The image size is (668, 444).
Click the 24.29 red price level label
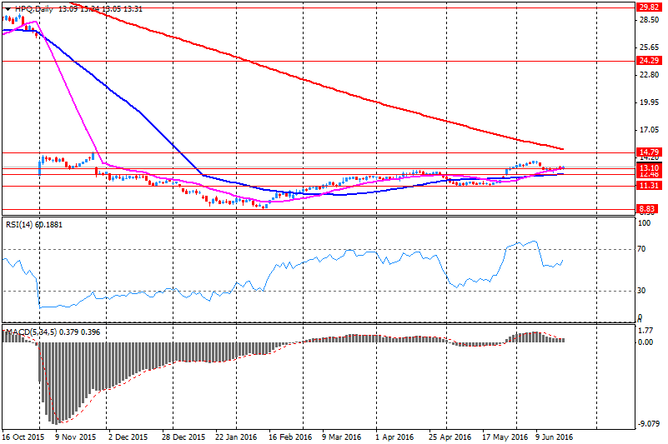pos(650,61)
